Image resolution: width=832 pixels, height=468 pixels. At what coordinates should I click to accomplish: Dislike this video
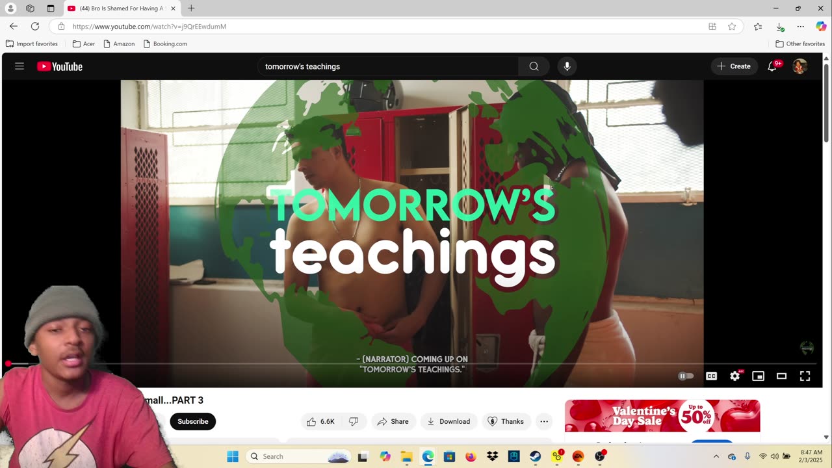pos(354,421)
